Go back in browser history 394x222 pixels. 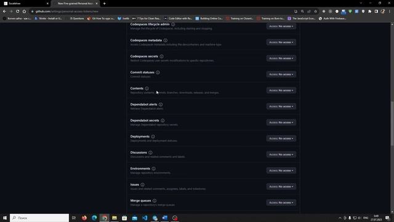[x=4, y=11]
